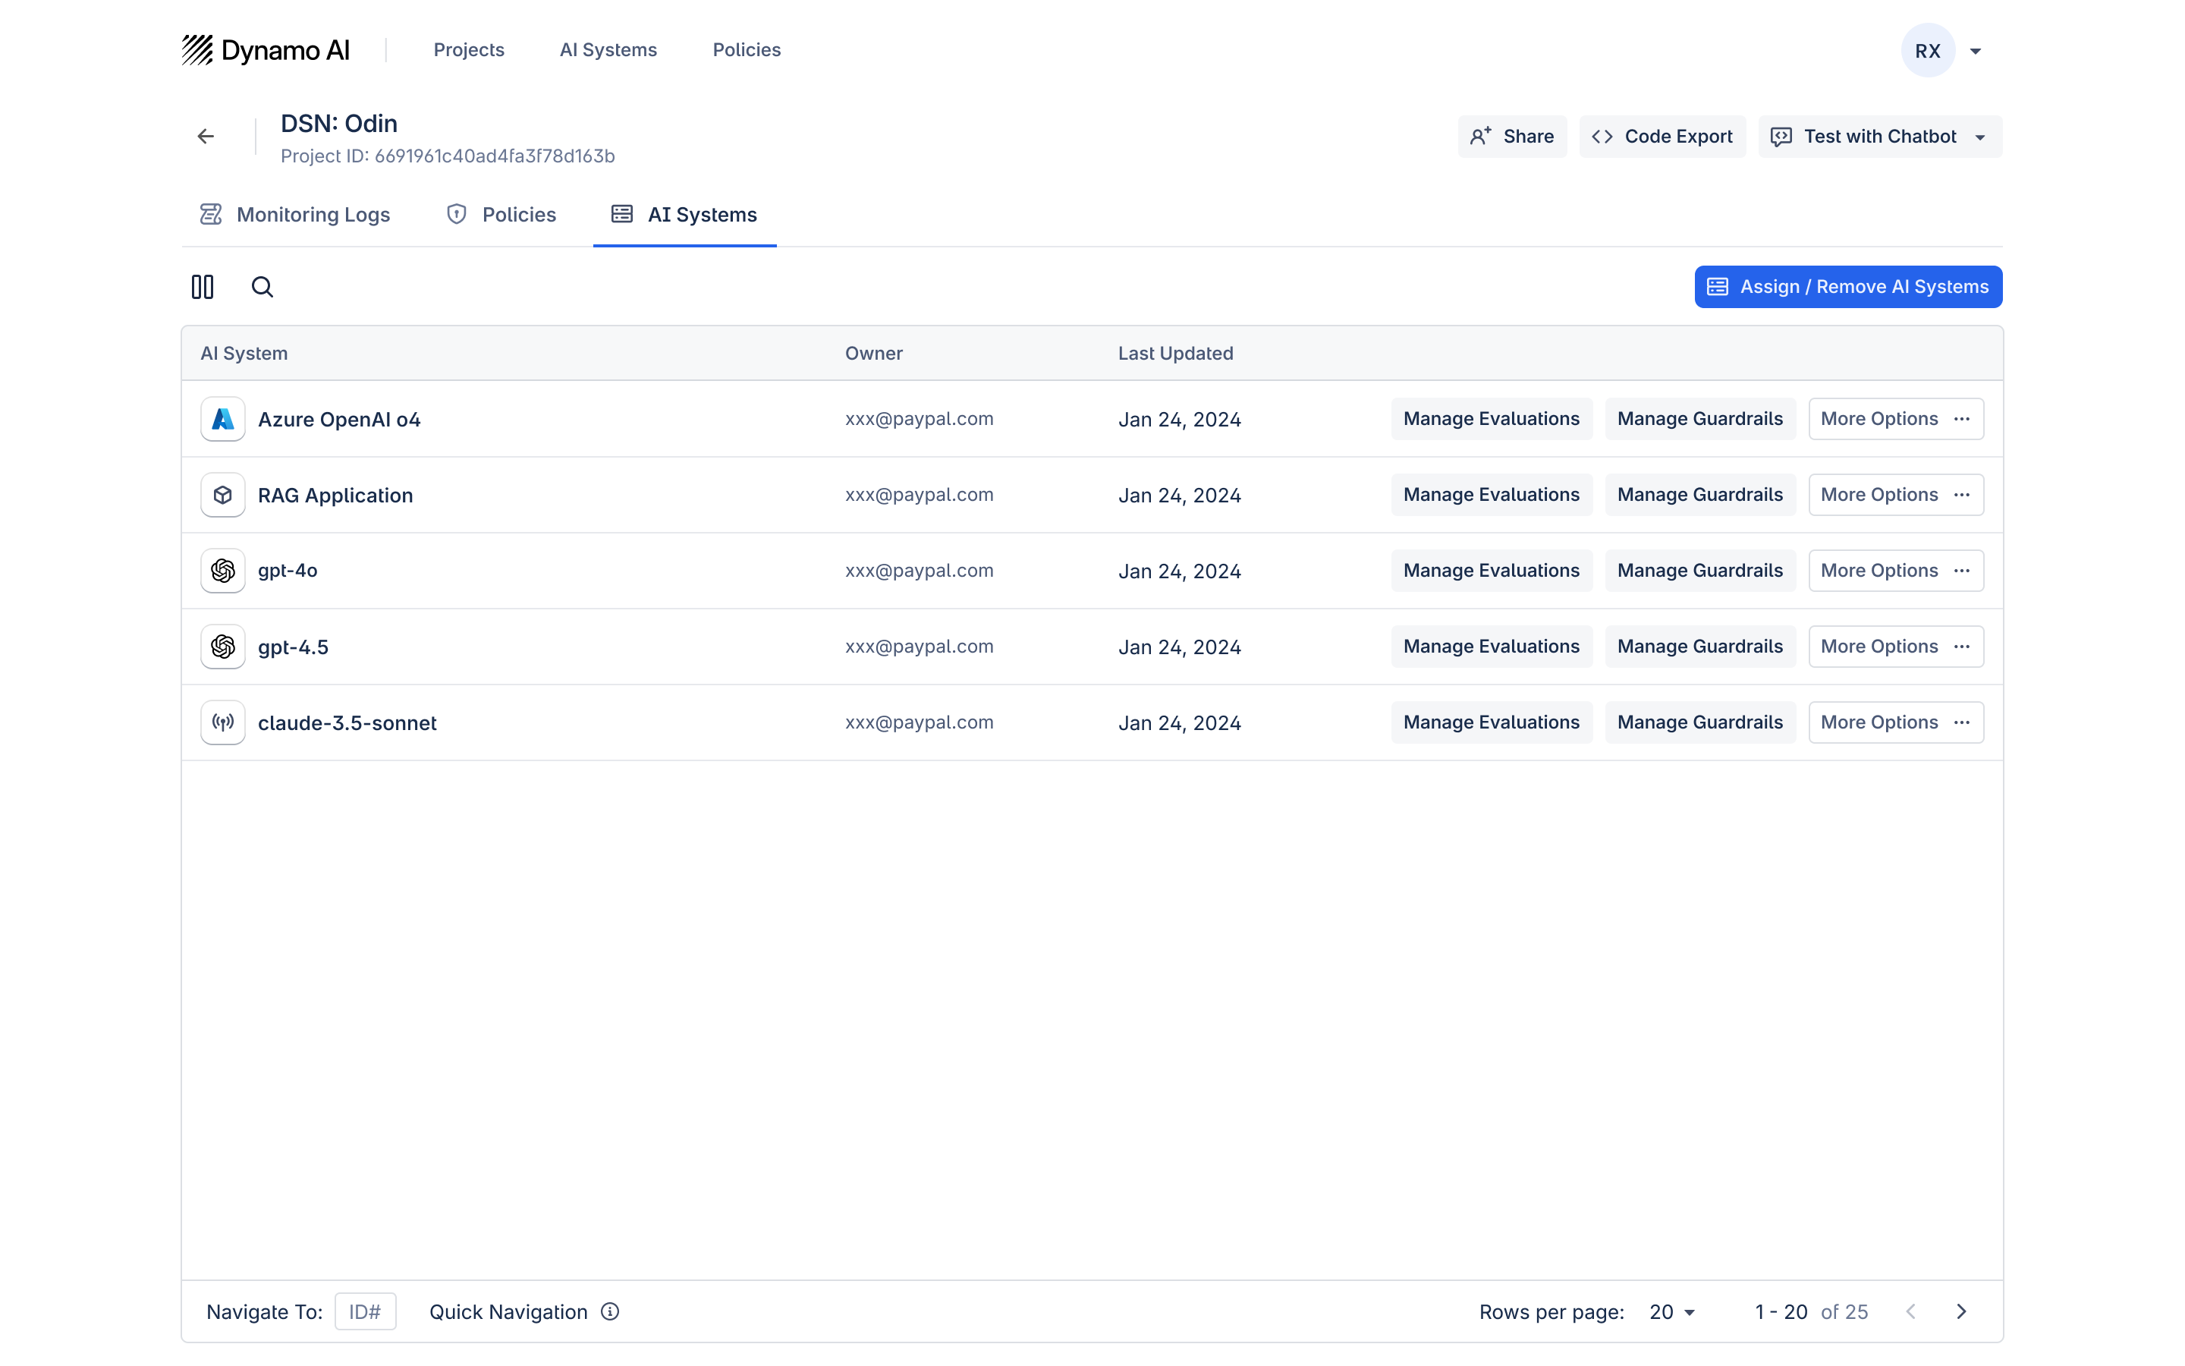Viewport: 2185px width, 1366px height.
Task: Click the Dynamo AI logo
Action: [x=266, y=49]
